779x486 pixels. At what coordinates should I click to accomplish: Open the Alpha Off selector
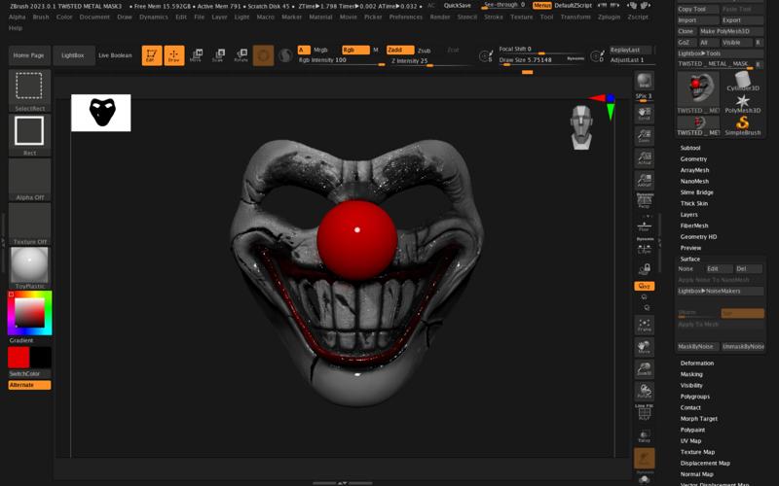pos(30,180)
